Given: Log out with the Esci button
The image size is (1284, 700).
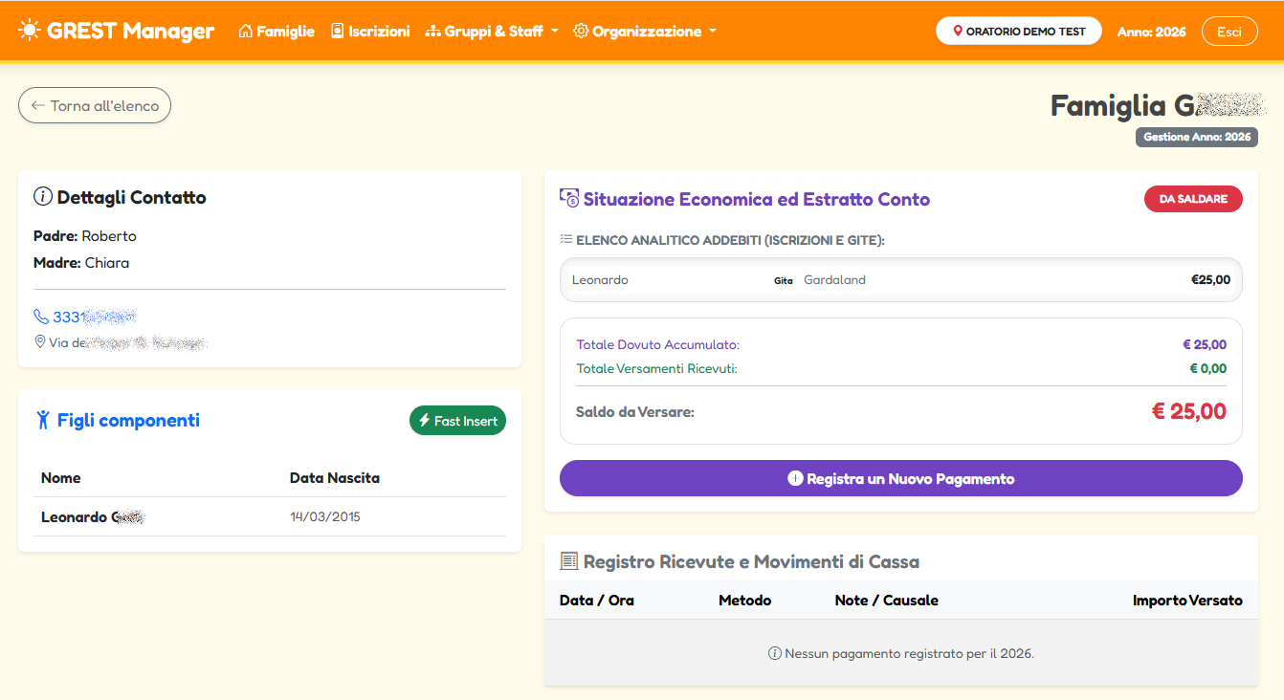Looking at the screenshot, I should (x=1229, y=31).
